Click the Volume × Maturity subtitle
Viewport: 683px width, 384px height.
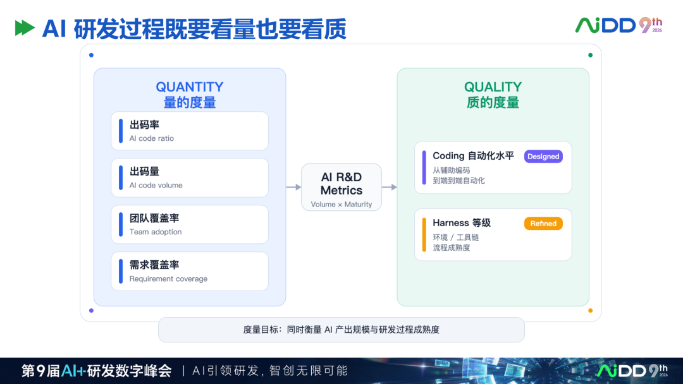coord(341,205)
